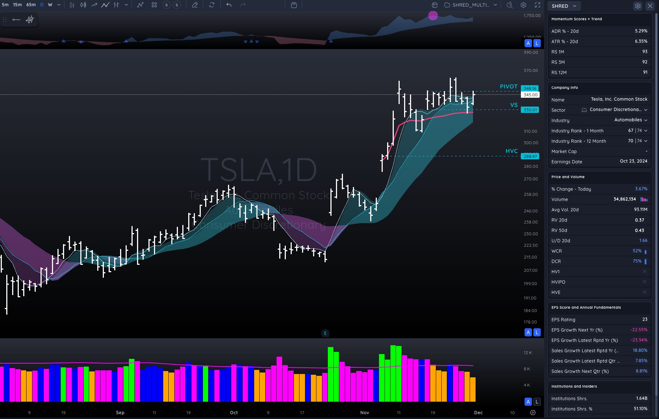Expand Industry Rank 12 Month chevron
The image size is (659, 419).
646,141
